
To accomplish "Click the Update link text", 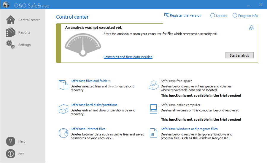I will pyautogui.click(x=222, y=16).
